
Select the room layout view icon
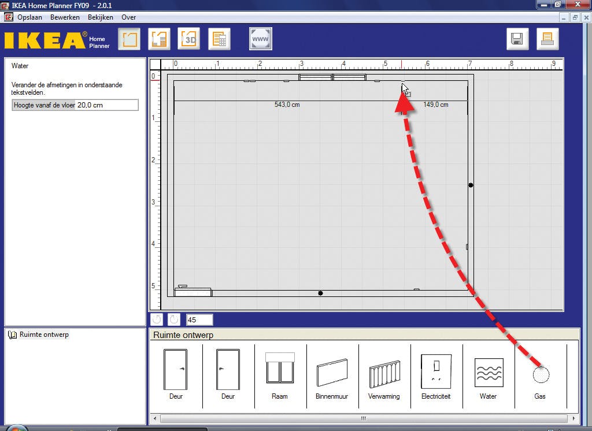(x=129, y=39)
